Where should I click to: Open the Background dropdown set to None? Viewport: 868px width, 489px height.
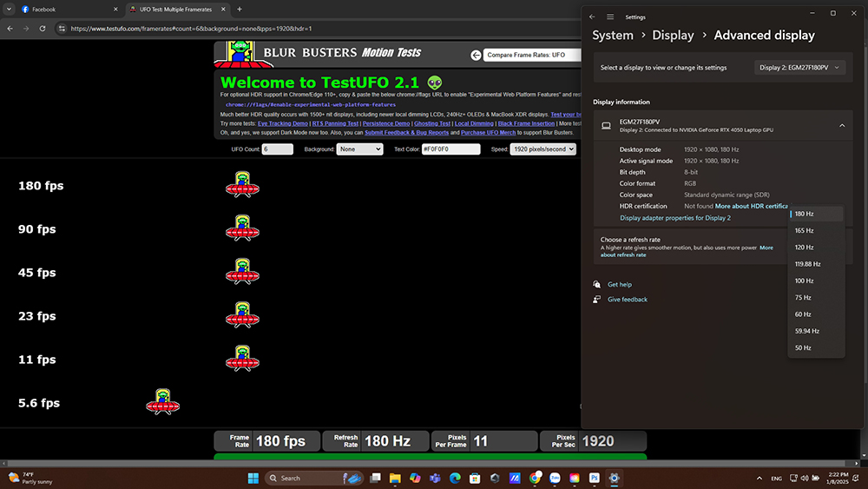pos(360,149)
